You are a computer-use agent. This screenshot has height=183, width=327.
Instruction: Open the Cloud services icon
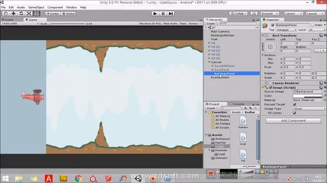254,14
